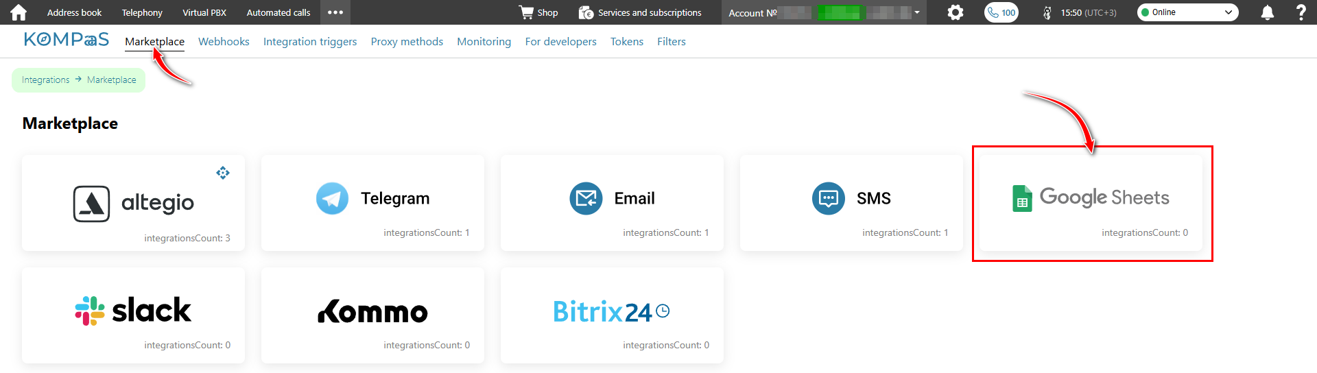Open the Bitrix24 integration card
The height and width of the screenshot is (373, 1317).
click(x=612, y=315)
